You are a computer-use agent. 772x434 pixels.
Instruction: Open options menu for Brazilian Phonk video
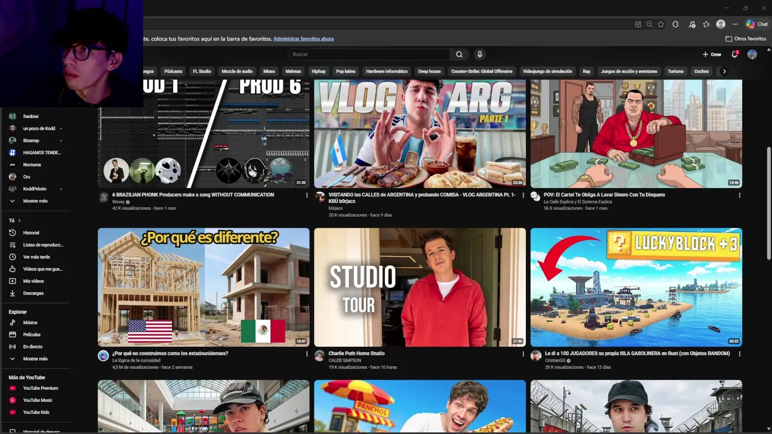point(306,195)
